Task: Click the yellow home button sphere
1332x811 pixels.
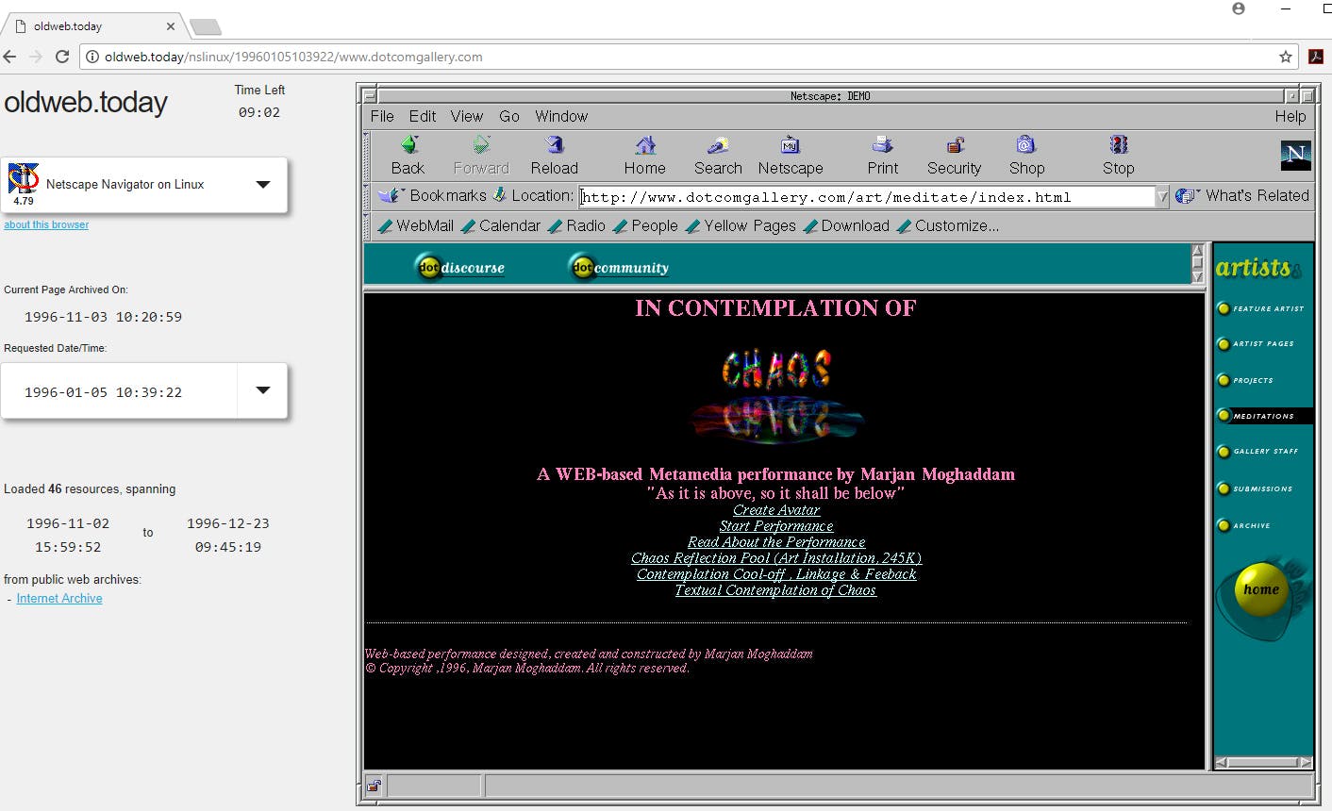Action: pos(1260,589)
